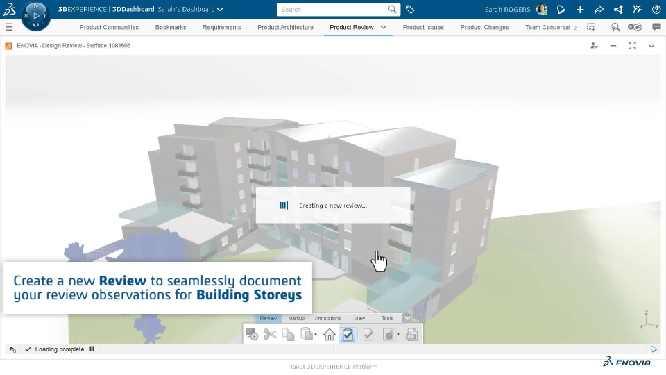The width and height of the screenshot is (666, 375).
Task: Minimize the Design Review widget
Action: pyautogui.click(x=613, y=46)
